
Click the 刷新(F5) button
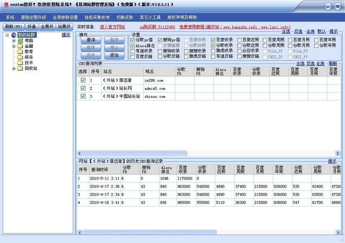coord(14,26)
